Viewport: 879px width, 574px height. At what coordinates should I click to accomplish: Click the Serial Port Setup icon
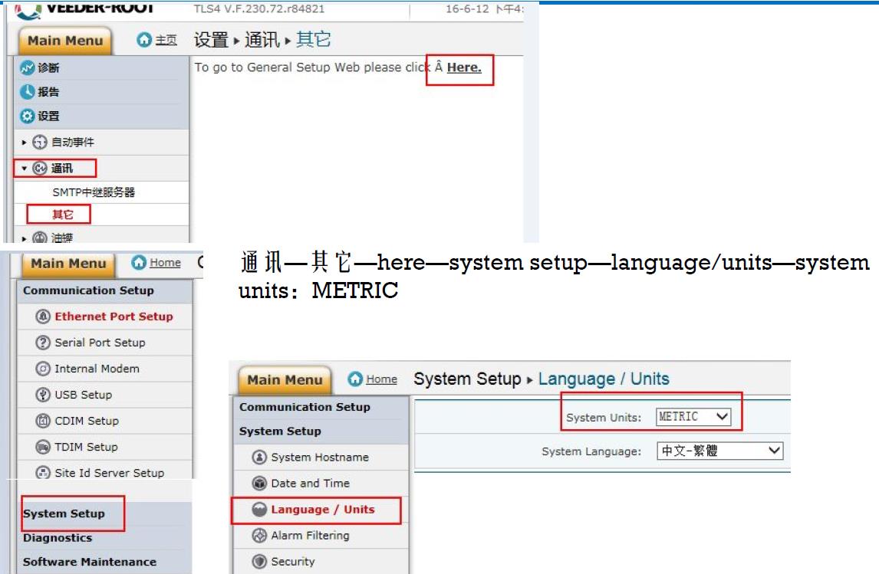click(43, 343)
